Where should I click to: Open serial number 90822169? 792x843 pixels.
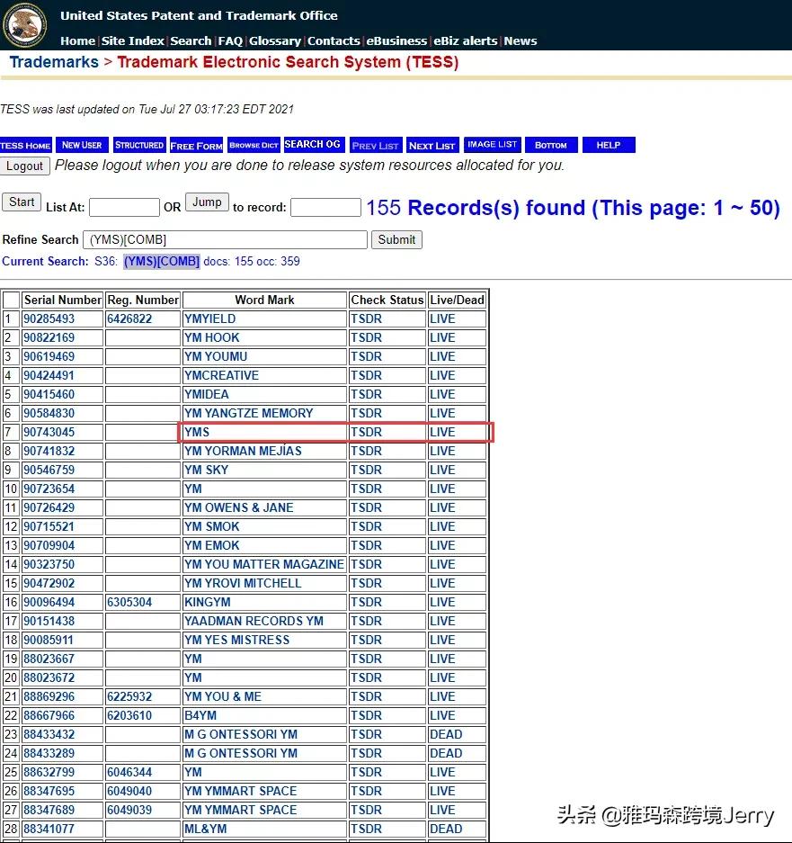coord(49,337)
